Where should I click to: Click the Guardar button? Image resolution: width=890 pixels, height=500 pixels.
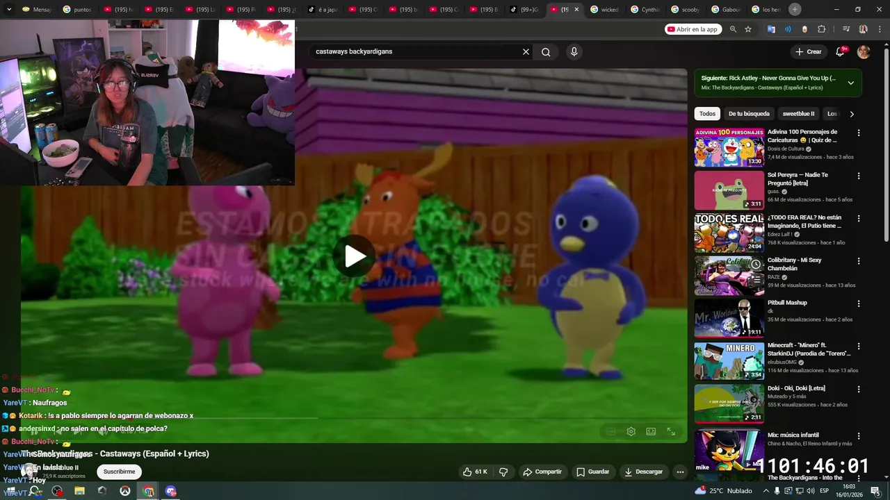click(x=592, y=472)
